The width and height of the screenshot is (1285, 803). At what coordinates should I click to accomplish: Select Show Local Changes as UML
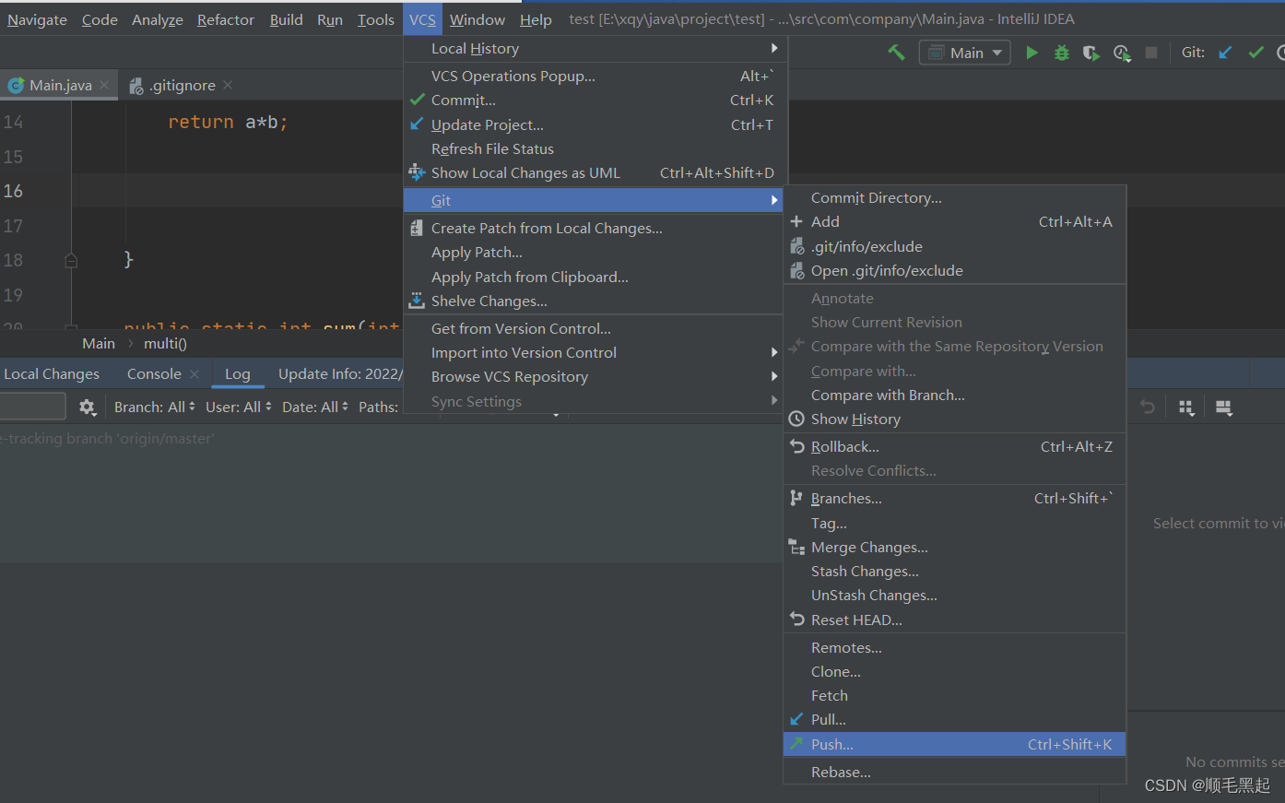tap(595, 172)
